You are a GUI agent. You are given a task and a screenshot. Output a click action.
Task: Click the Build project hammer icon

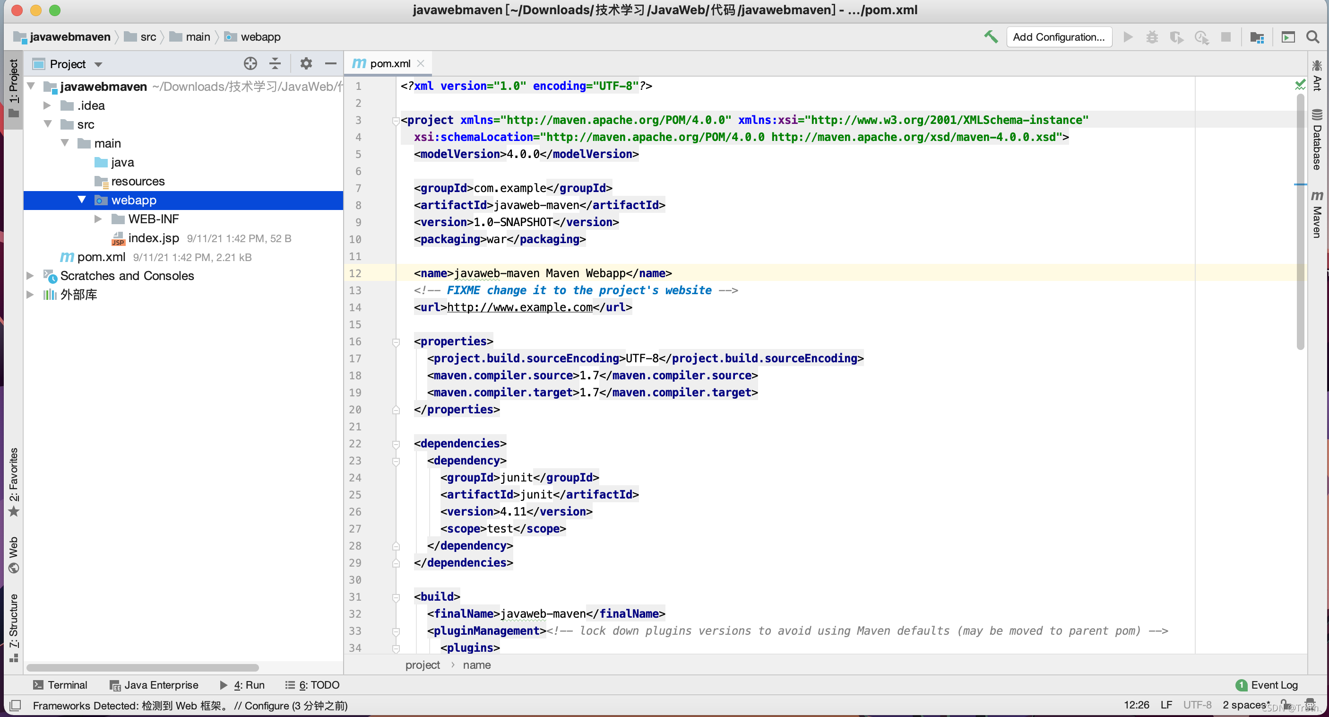tap(991, 36)
